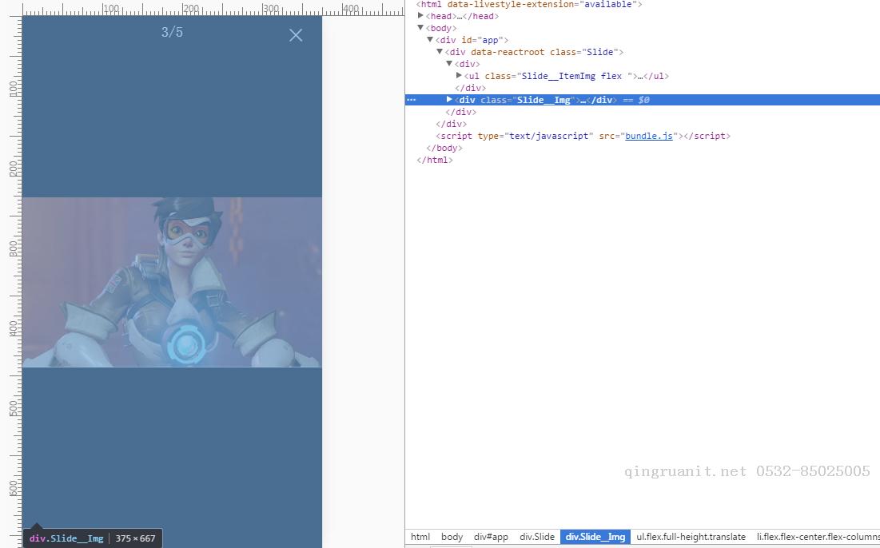Viewport: 880px width, 548px height.
Task: Collapse the plain div node above the ul
Action: (x=449, y=63)
